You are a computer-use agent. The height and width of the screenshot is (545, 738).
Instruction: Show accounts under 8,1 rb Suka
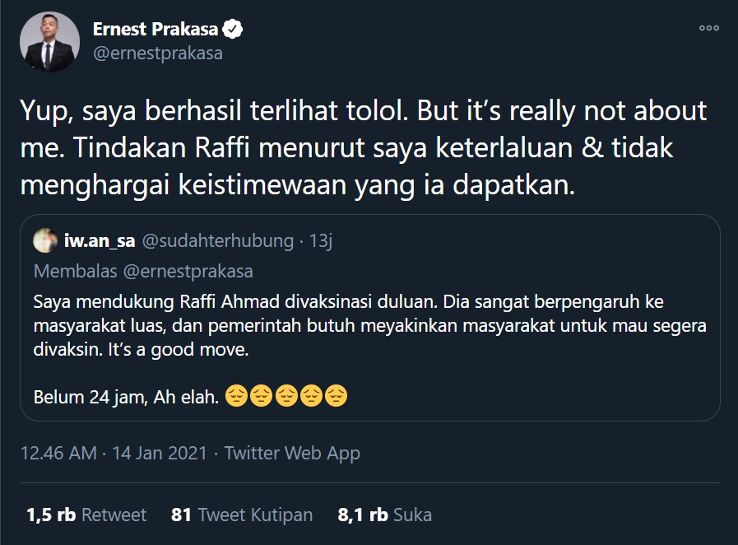[386, 514]
